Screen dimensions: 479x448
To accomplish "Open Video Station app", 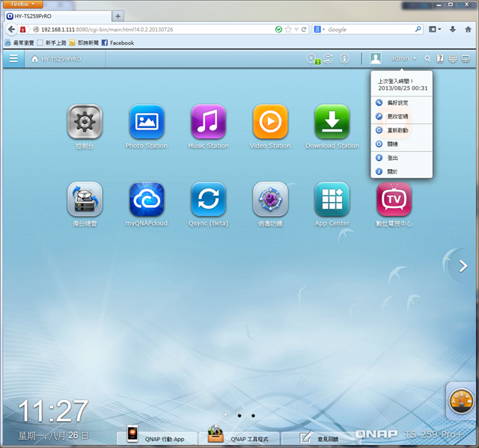I will tap(270, 121).
